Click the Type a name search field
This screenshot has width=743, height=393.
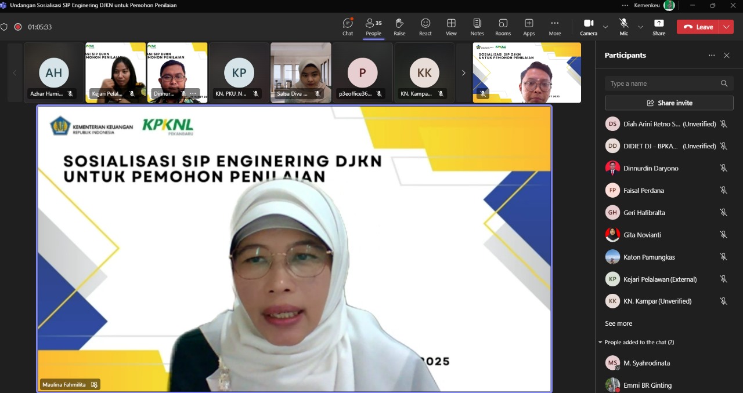click(x=662, y=83)
